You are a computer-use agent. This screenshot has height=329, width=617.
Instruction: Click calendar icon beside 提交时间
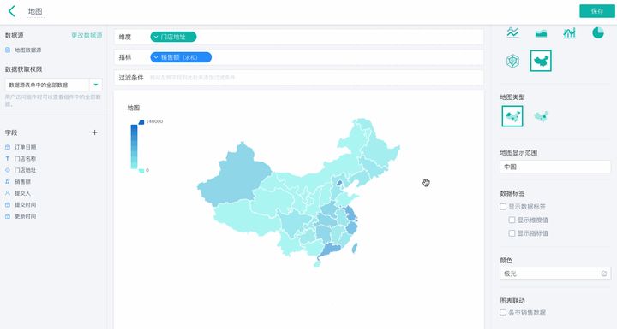coord(8,204)
